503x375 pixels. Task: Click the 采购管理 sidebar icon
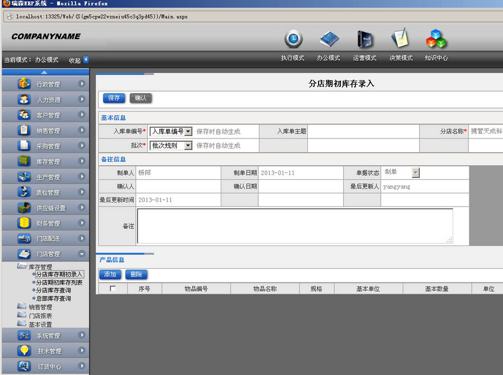click(24, 146)
